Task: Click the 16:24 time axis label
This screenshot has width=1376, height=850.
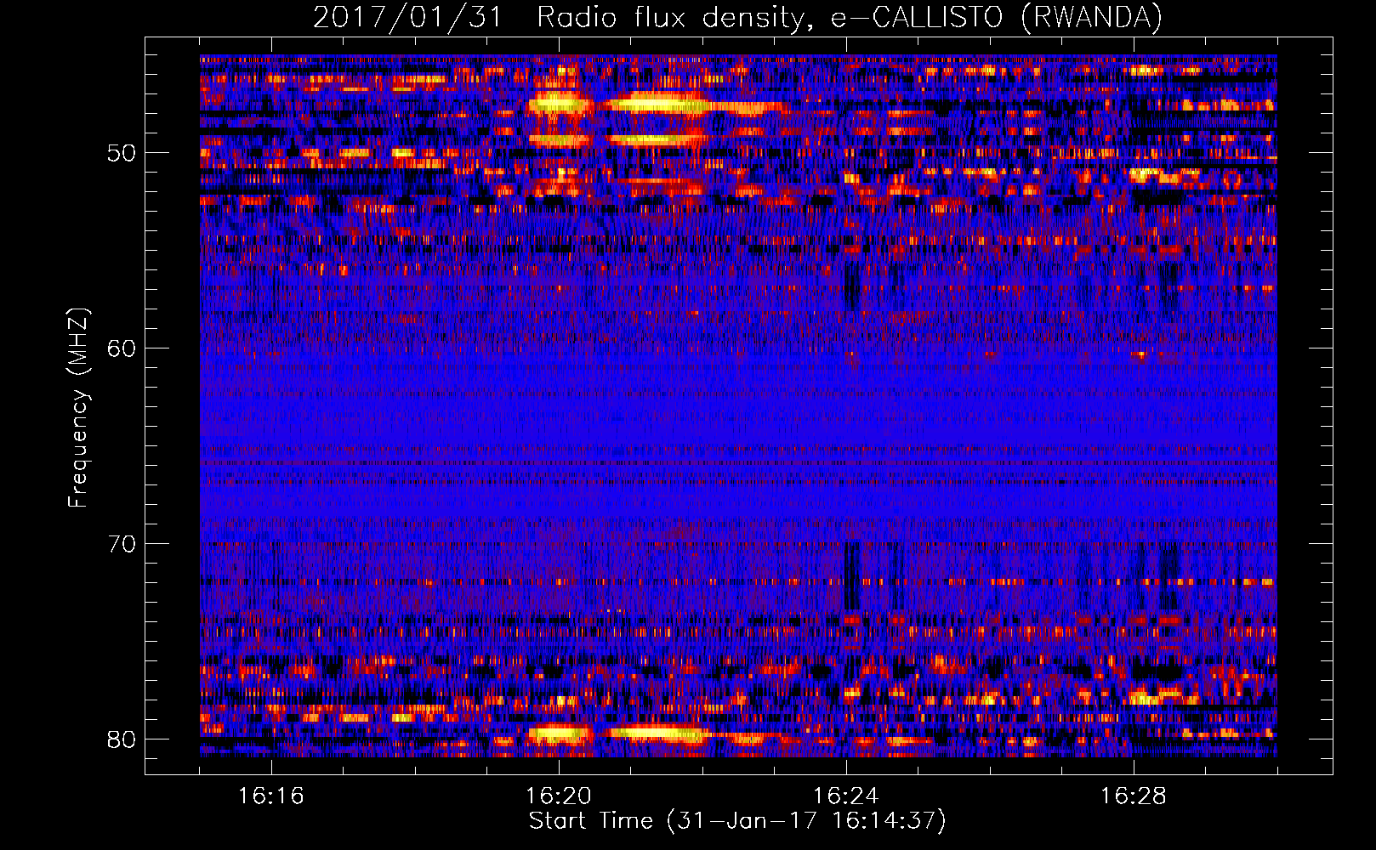Action: pos(846,796)
